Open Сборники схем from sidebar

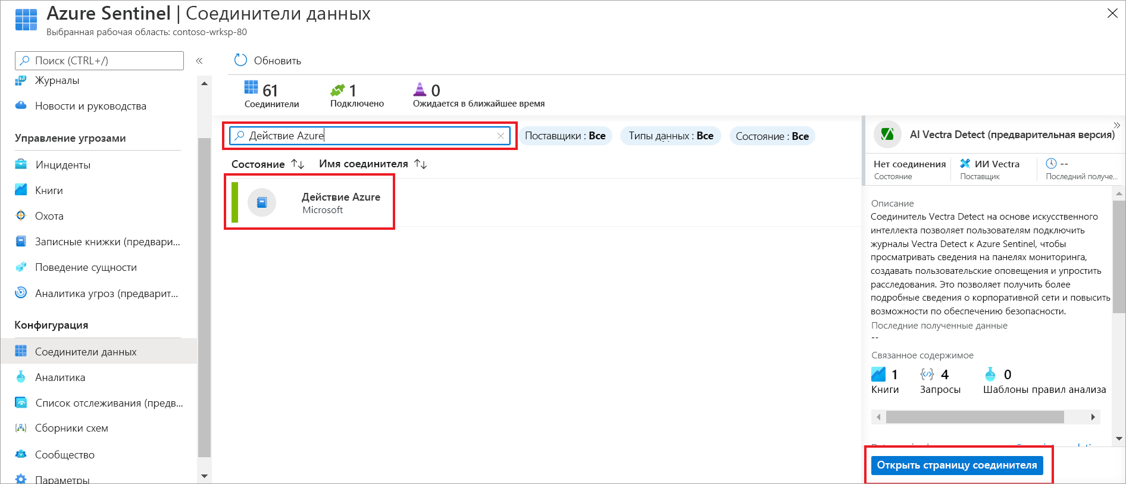click(x=71, y=428)
